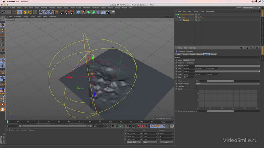264x148 pixels.
Task: Add a Camera object
Action: 108,12
